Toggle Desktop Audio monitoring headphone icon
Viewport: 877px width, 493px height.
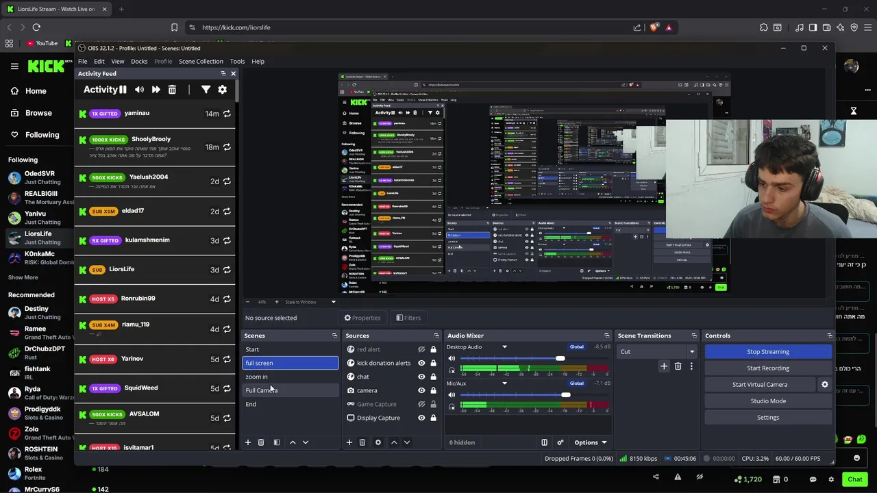coord(452,370)
